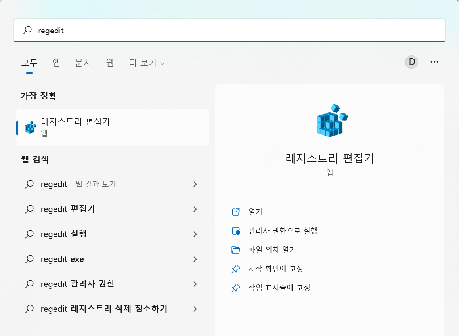Expand arrow for 'regedit 실행'
The image size is (459, 336).
click(195, 234)
